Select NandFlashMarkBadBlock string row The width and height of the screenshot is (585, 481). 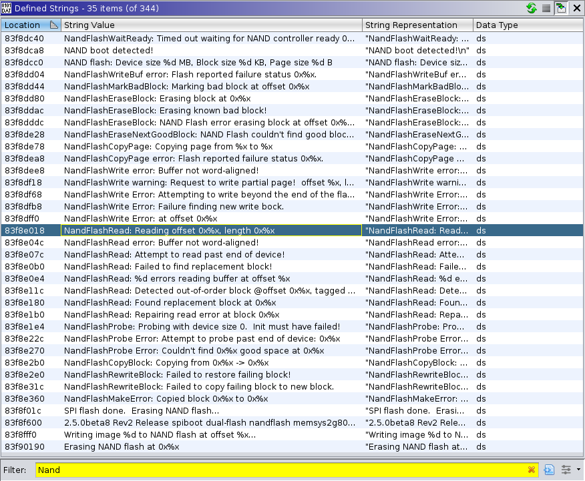(292, 87)
